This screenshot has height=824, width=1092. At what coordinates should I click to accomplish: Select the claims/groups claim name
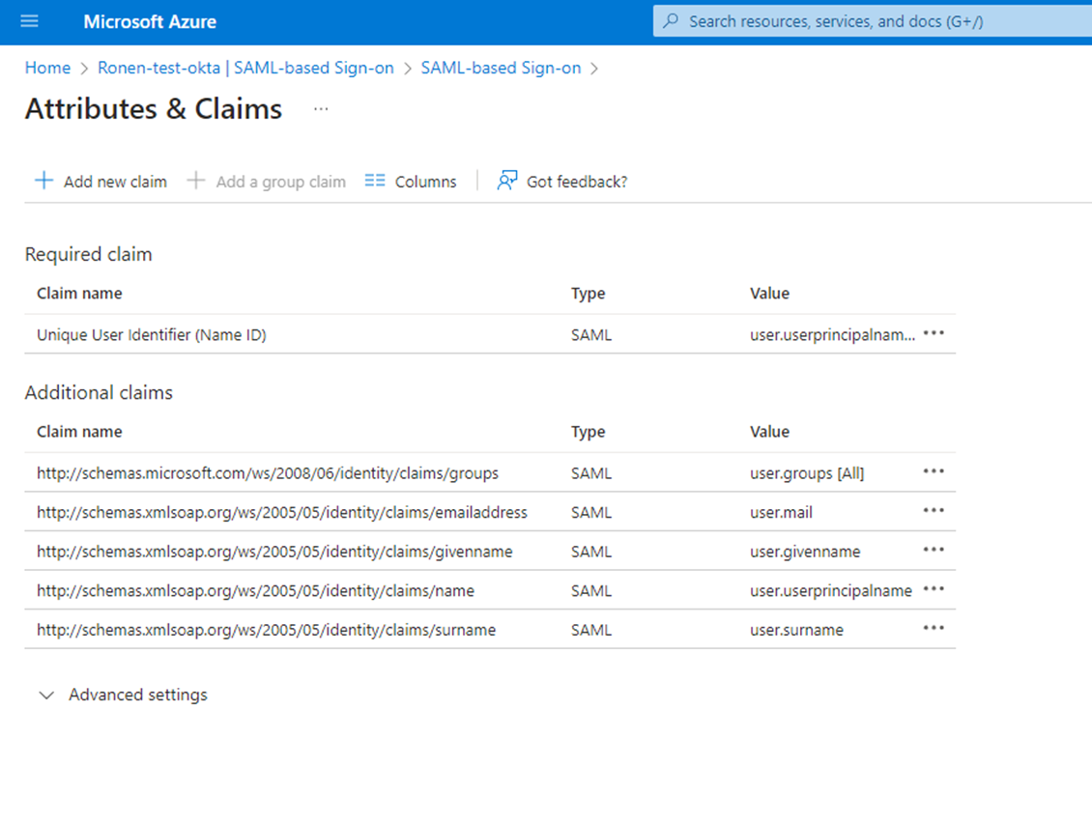(268, 473)
